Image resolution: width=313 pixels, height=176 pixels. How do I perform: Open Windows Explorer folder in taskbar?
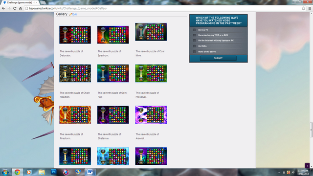tap(42, 172)
